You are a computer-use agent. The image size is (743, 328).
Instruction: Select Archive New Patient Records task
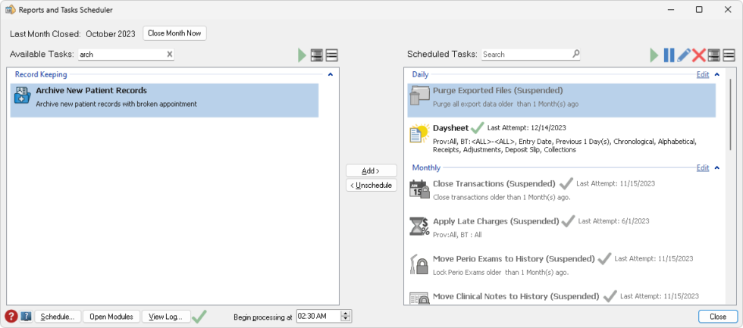coord(165,100)
